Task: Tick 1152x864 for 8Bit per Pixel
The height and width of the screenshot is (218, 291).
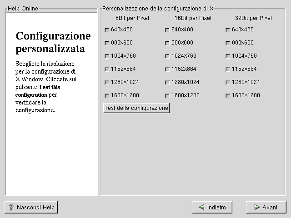Action: pyautogui.click(x=107, y=69)
